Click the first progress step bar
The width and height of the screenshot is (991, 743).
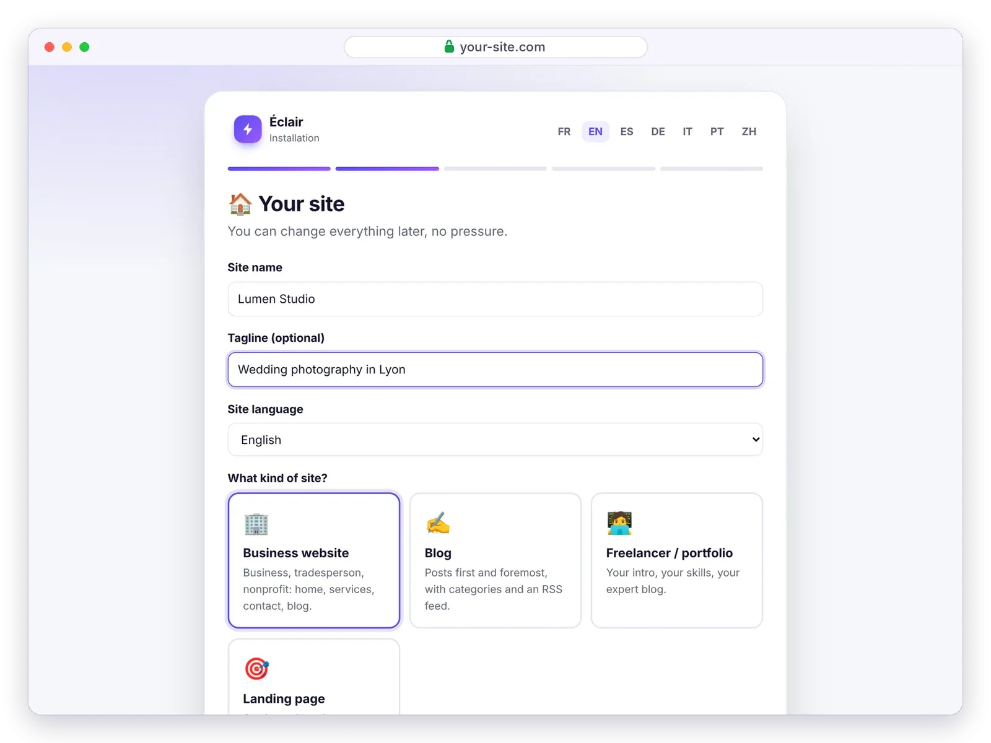(279, 168)
